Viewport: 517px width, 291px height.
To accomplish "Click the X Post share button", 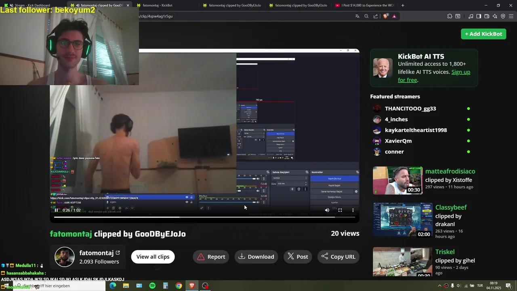I will tap(298, 257).
